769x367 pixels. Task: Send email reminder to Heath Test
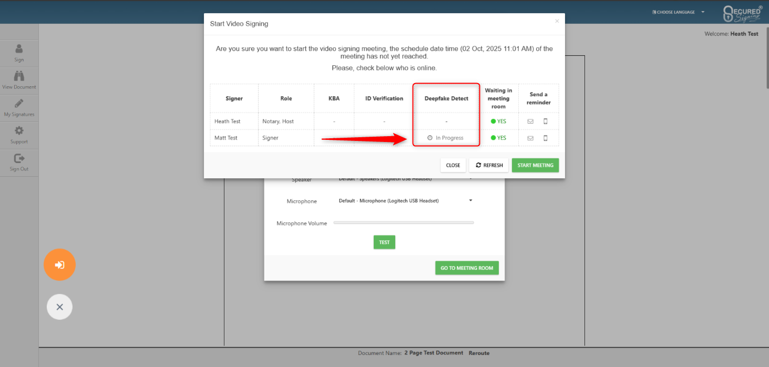(530, 121)
